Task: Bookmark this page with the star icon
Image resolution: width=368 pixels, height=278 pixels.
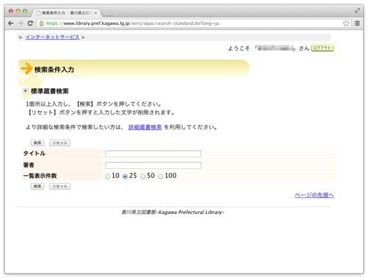Action: 346,24
